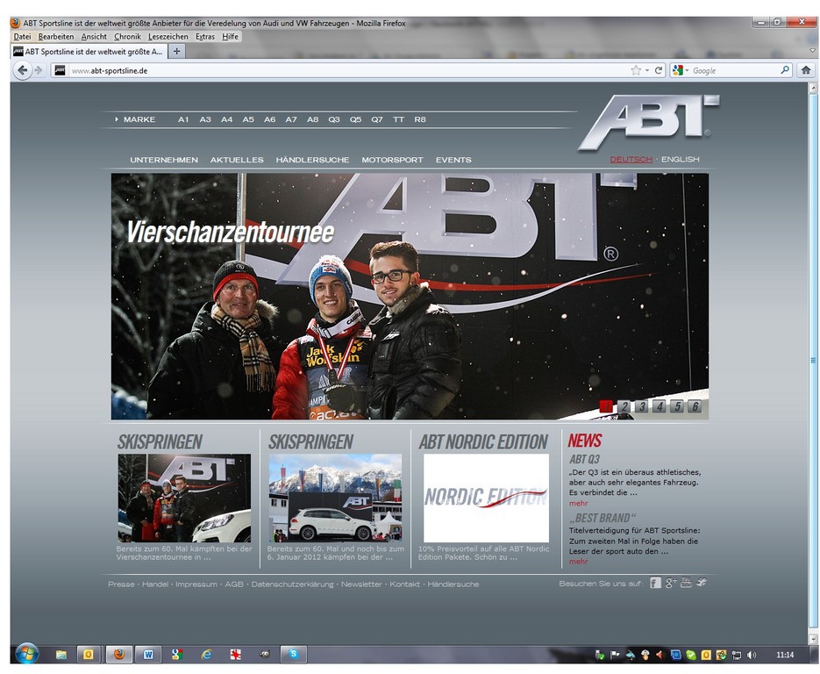Open the Newsletter footer link
The width and height of the screenshot is (820, 674).
[x=361, y=584]
